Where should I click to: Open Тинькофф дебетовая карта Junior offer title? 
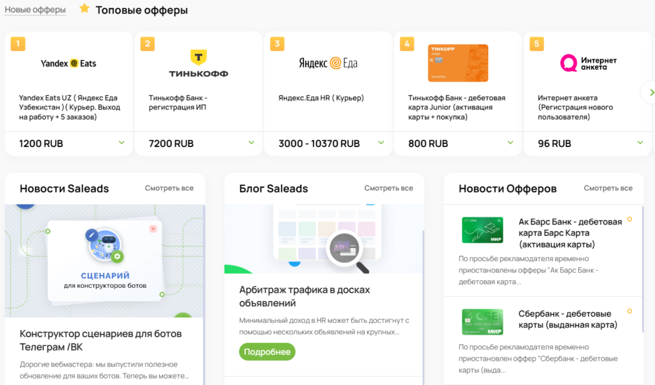[457, 107]
